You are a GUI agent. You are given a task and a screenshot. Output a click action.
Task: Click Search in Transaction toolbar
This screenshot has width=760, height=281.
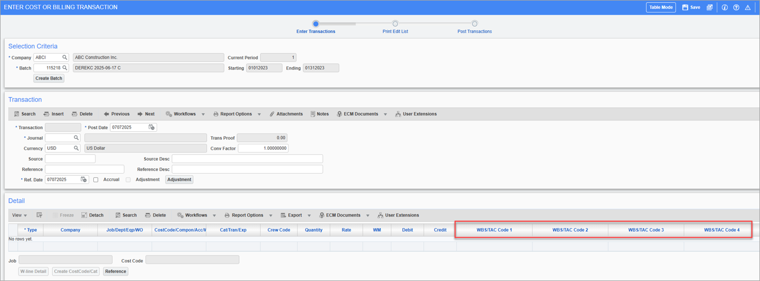(25, 114)
